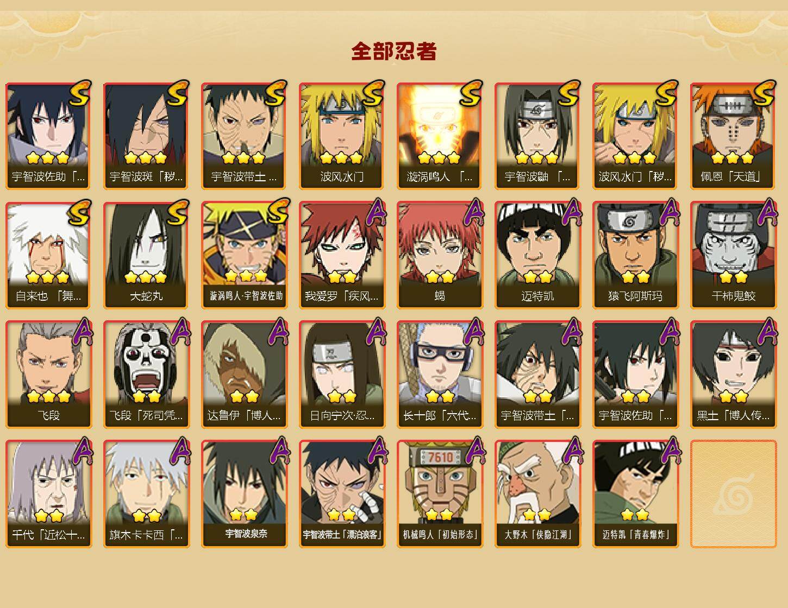Select the 我爱罗「疾风… ninja card
This screenshot has width=788, height=608.
[x=342, y=255]
